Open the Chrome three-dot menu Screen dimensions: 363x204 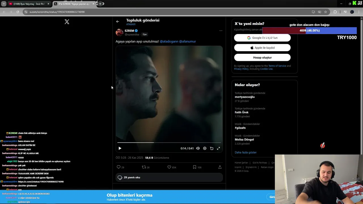[359, 12]
